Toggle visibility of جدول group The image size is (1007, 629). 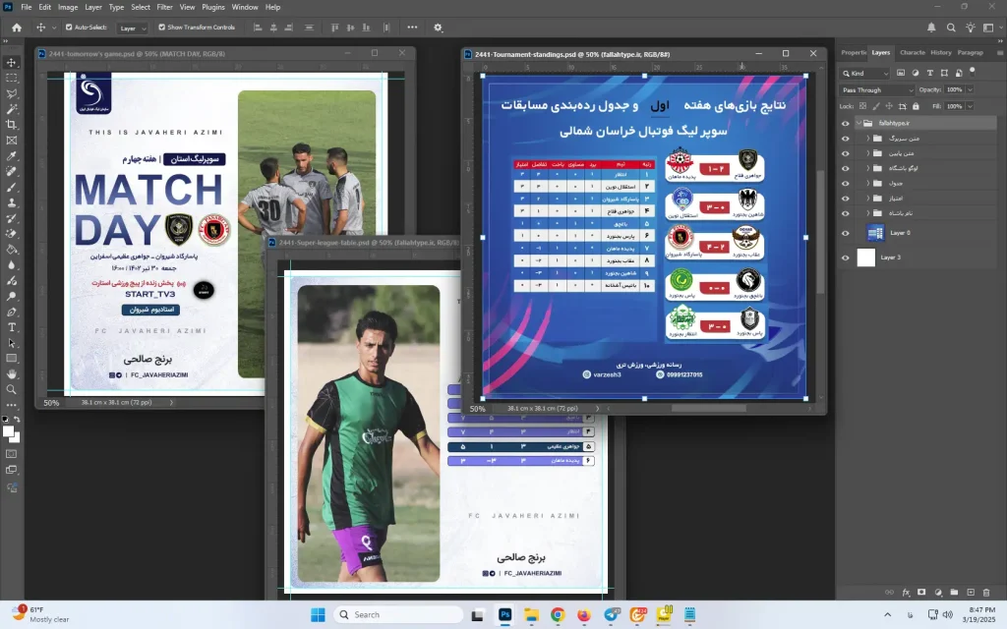click(x=845, y=184)
